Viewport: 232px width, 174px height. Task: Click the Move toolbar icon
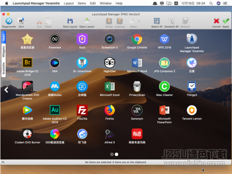pyautogui.click(x=132, y=21)
